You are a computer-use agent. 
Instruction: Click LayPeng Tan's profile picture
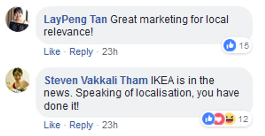[17, 19]
